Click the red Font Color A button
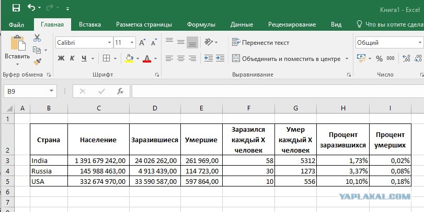 [x=147, y=58]
